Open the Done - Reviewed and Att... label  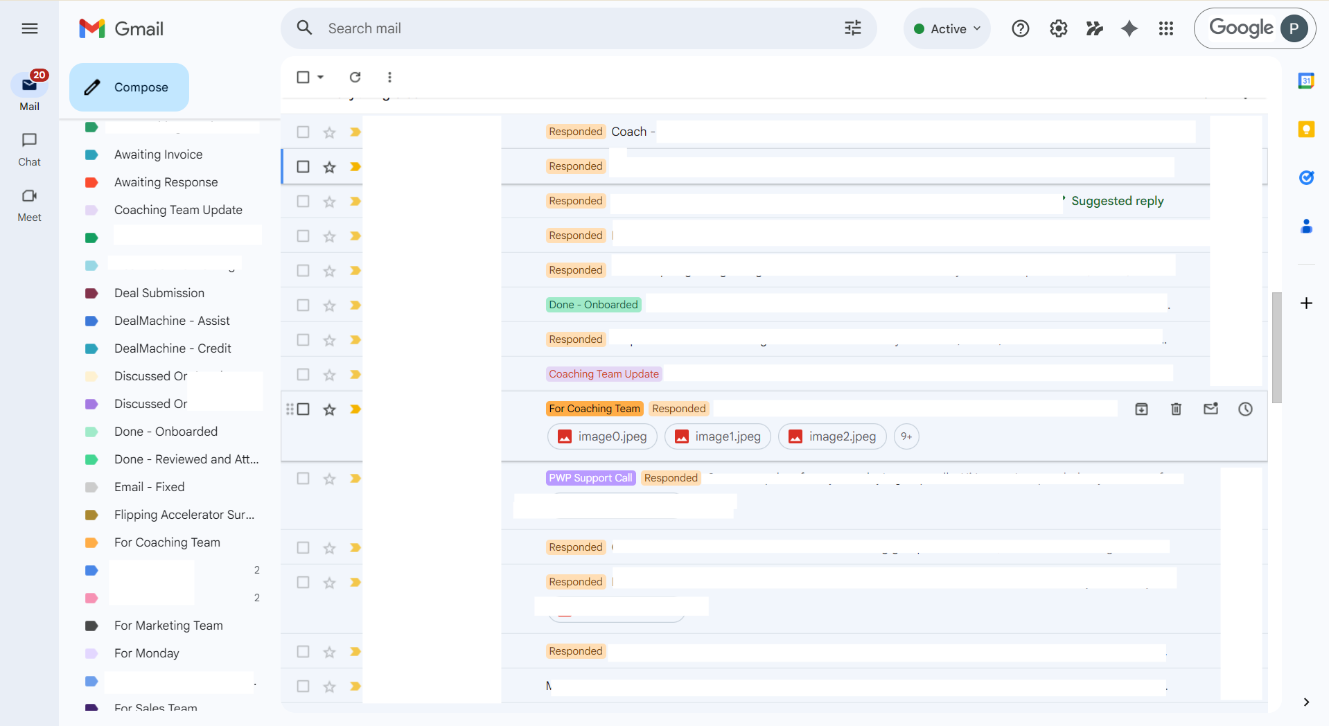186,459
